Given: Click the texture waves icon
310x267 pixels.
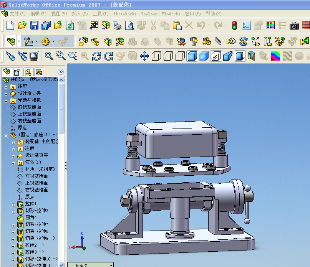Looking at the screenshot, I should click(x=287, y=56).
